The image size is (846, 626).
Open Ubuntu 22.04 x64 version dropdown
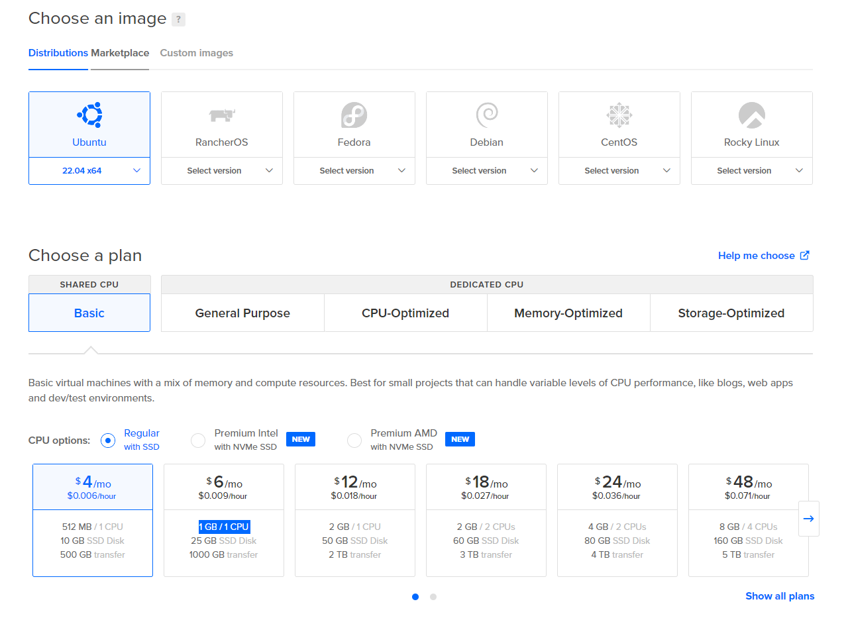point(89,171)
